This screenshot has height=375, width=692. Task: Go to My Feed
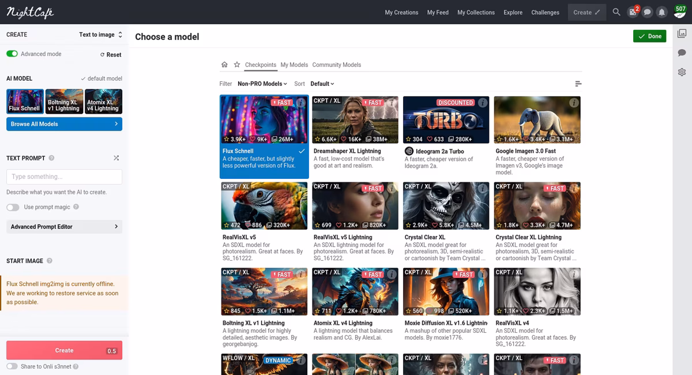438,12
